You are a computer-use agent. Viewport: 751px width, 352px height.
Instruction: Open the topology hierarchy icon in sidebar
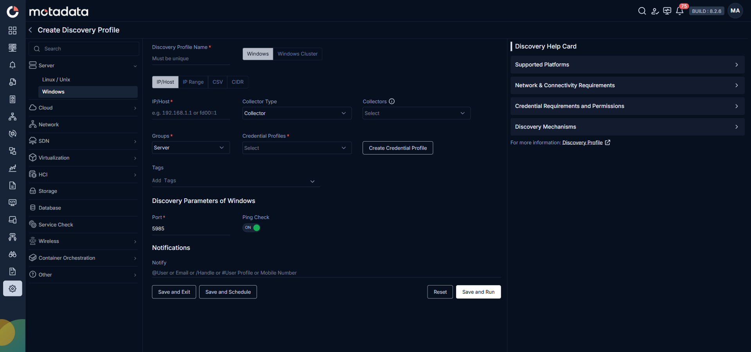pos(13,117)
